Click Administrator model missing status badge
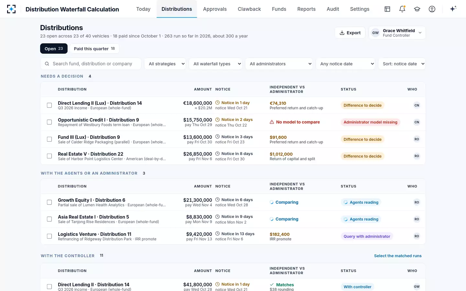466x291 pixels. [x=370, y=122]
